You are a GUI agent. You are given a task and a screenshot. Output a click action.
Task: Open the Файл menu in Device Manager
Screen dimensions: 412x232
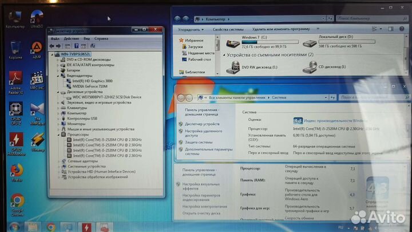pyautogui.click(x=55, y=39)
